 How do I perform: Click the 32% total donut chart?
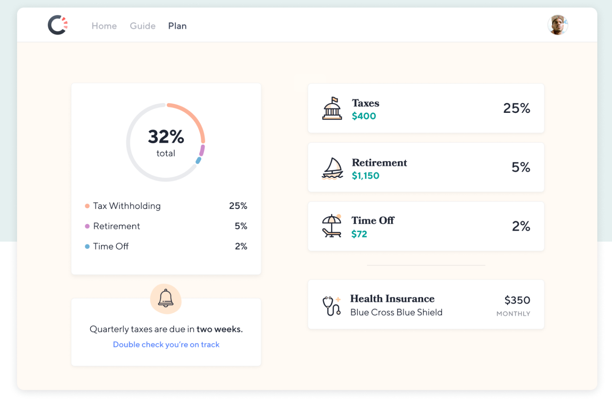(166, 142)
